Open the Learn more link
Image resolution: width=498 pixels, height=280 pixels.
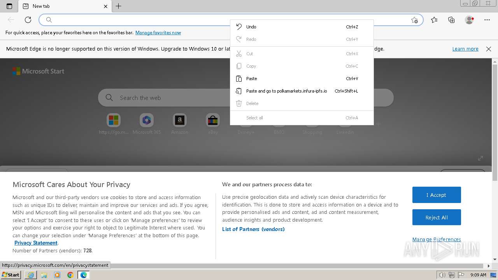coord(465,49)
